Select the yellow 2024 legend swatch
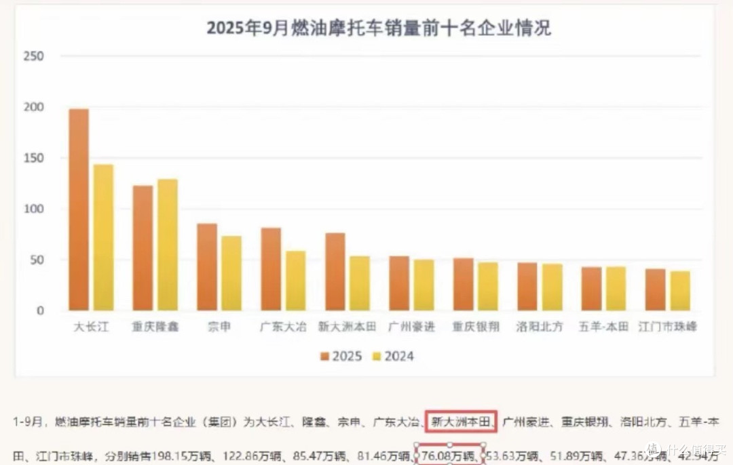Image resolution: width=733 pixels, height=465 pixels. pyautogui.click(x=377, y=357)
